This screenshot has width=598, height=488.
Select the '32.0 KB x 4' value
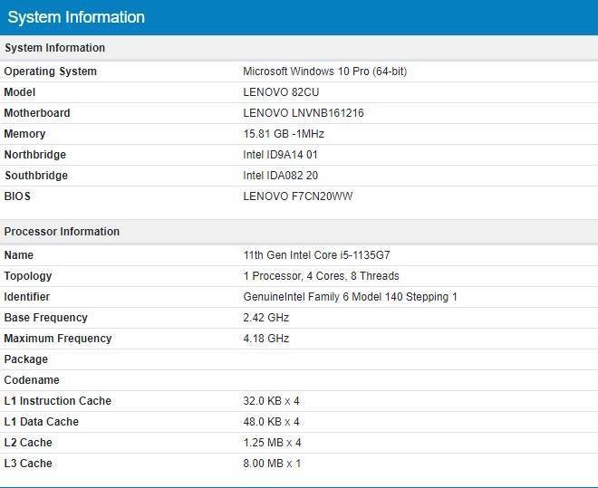(271, 401)
